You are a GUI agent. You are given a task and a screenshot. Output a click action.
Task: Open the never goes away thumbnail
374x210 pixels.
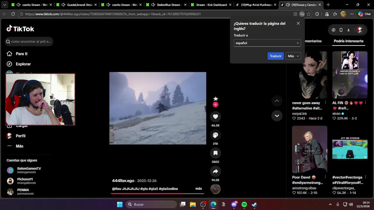(310, 75)
